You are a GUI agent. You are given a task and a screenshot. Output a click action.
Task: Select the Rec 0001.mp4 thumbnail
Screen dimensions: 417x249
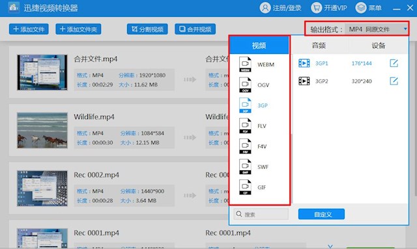pos(42,238)
